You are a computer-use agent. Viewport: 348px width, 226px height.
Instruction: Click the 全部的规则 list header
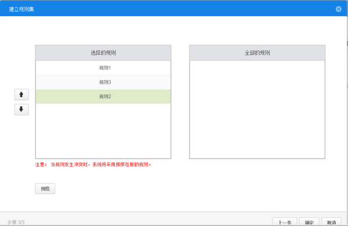257,53
